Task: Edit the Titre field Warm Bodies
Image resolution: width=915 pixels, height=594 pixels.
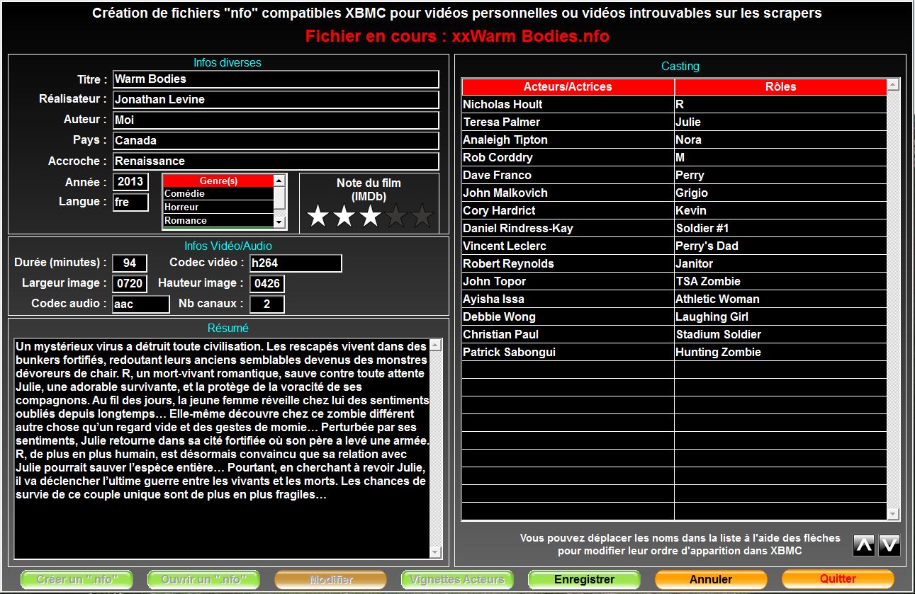Action: pyautogui.click(x=276, y=79)
